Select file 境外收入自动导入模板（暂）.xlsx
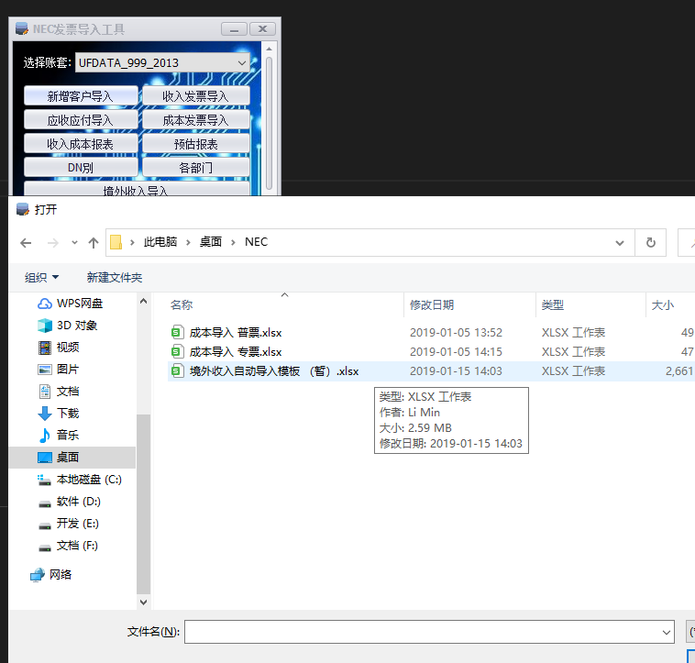Image resolution: width=695 pixels, height=663 pixels. pos(274,371)
